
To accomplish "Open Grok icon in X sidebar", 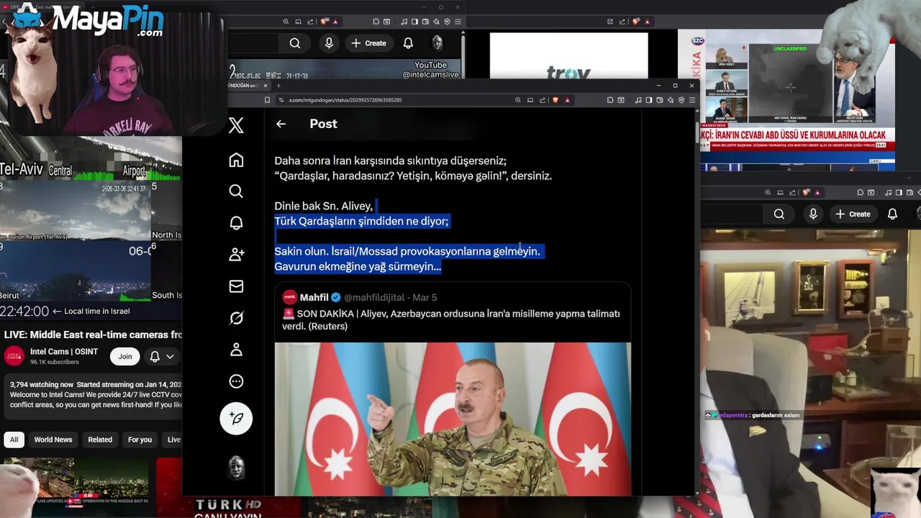I will point(236,318).
